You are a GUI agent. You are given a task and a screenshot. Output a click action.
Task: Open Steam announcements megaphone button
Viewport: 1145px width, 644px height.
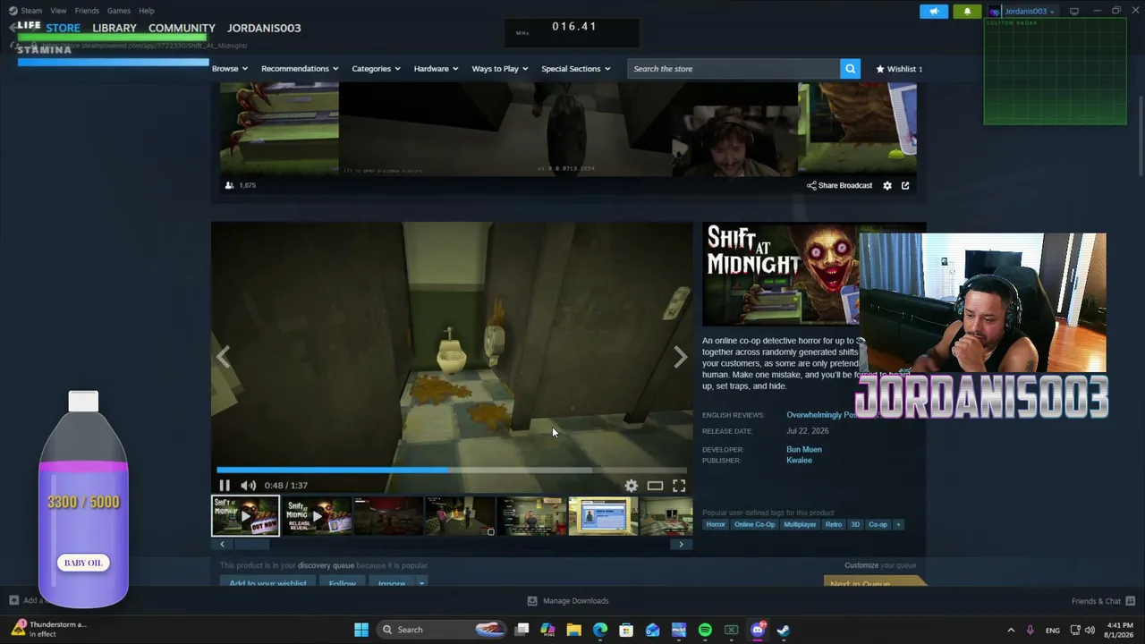coord(934,12)
